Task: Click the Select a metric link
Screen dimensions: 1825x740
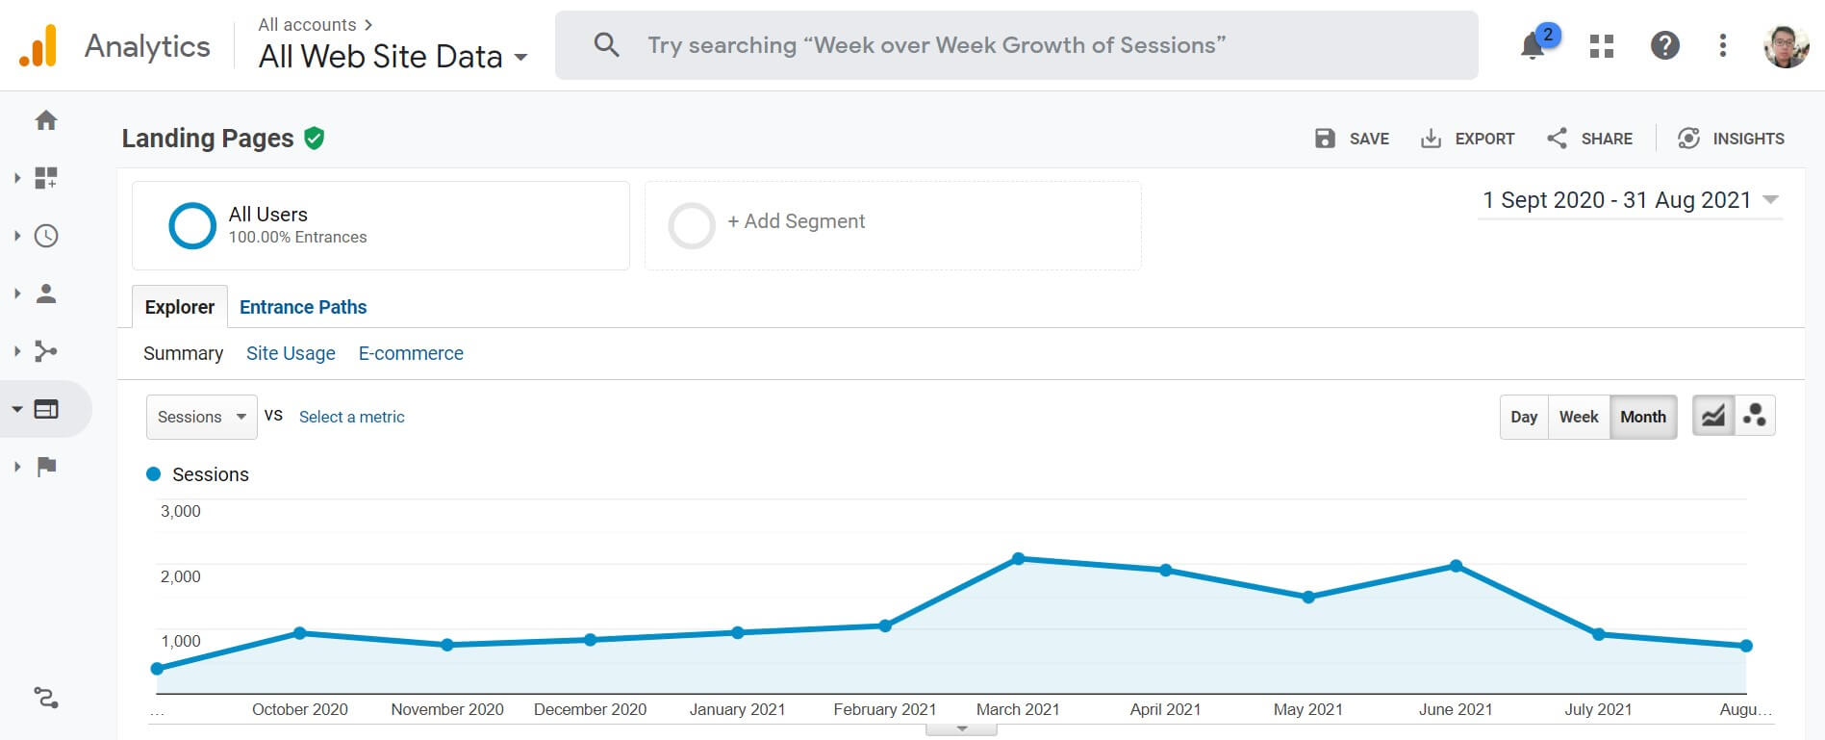Action: (x=351, y=417)
